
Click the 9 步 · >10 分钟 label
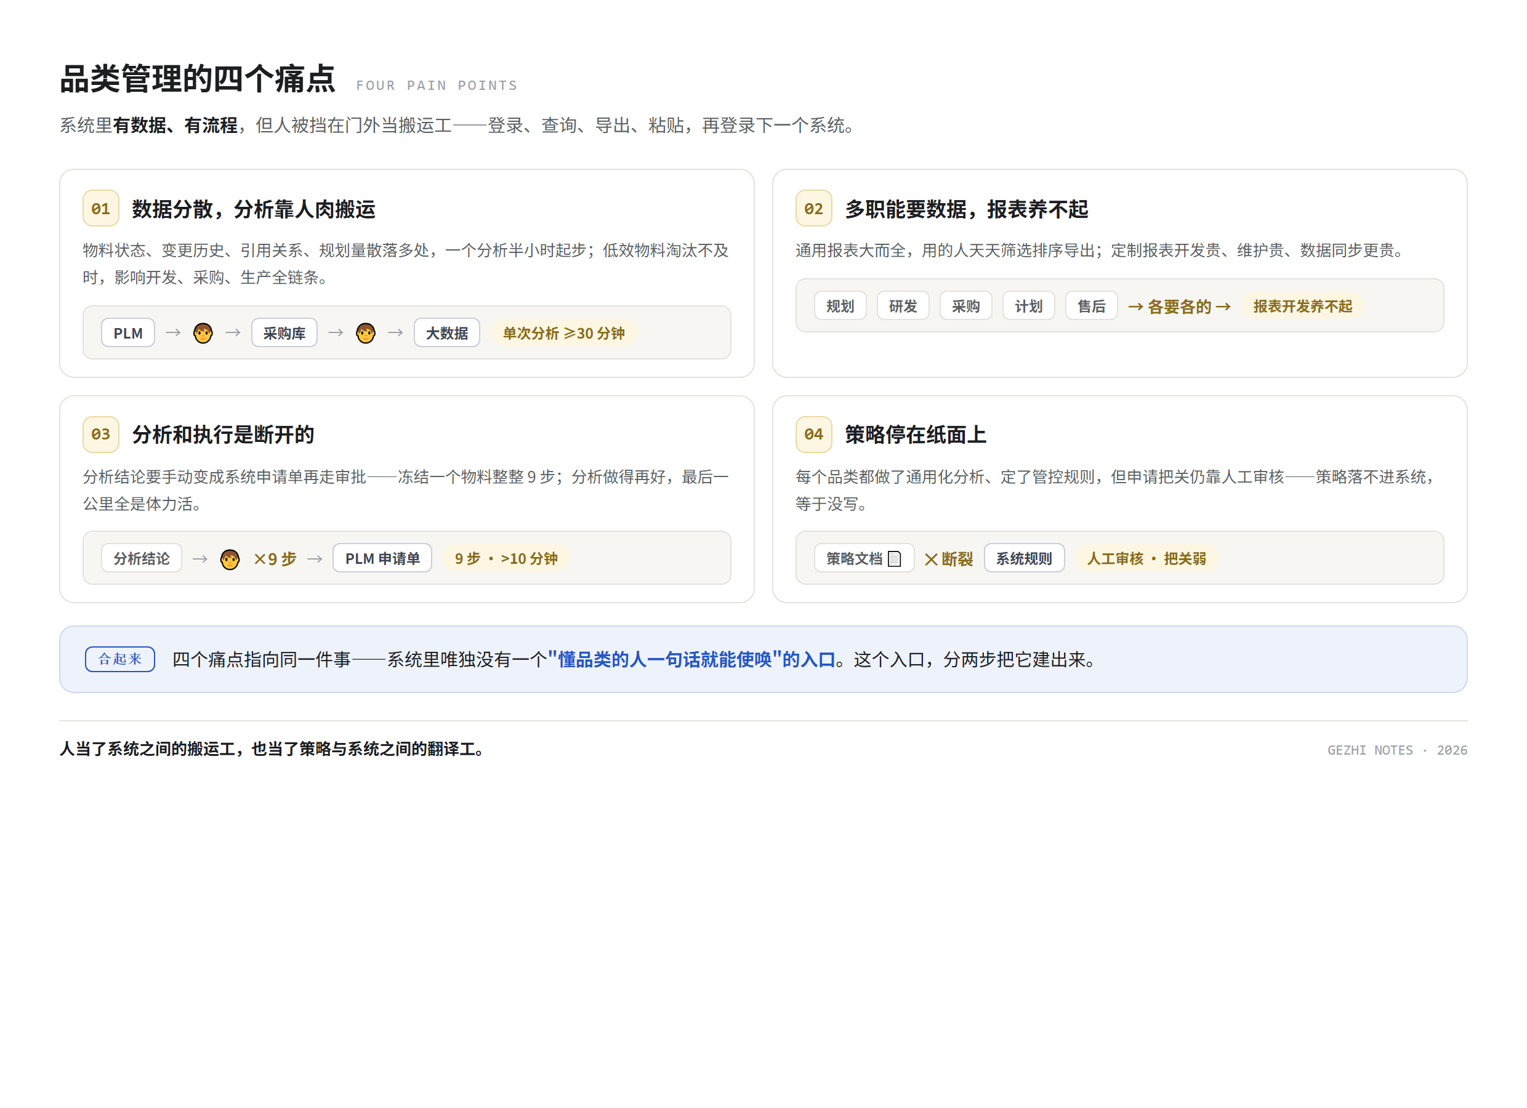[506, 559]
